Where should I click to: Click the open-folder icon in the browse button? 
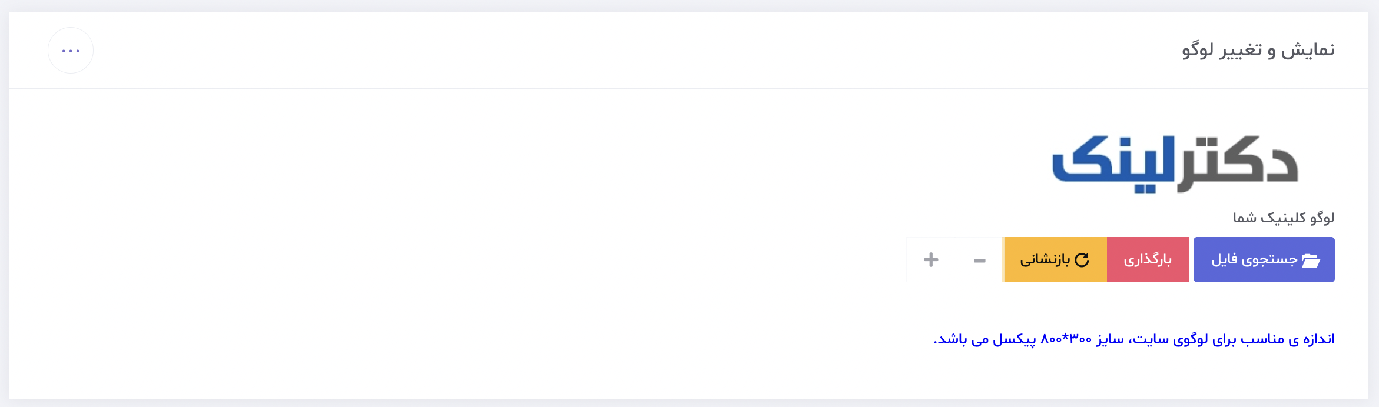click(x=1311, y=260)
